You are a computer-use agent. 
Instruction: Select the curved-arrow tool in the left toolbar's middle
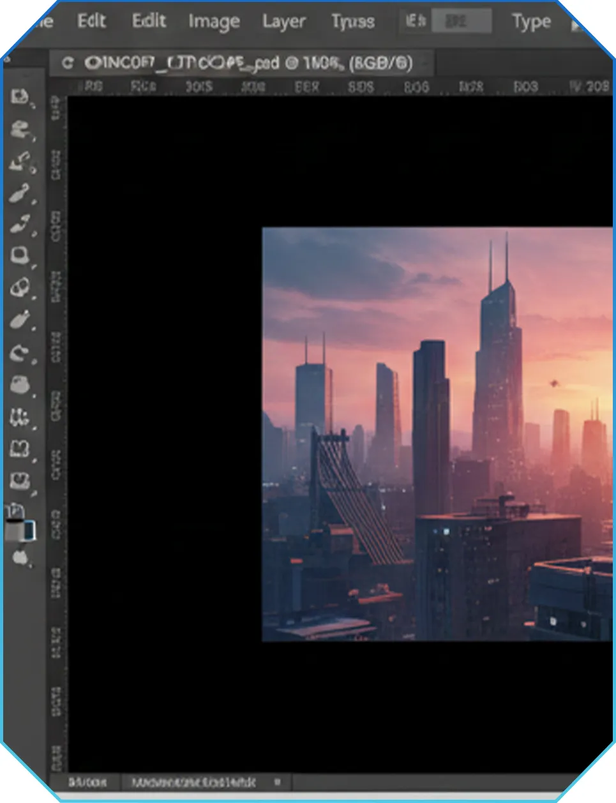point(20,352)
